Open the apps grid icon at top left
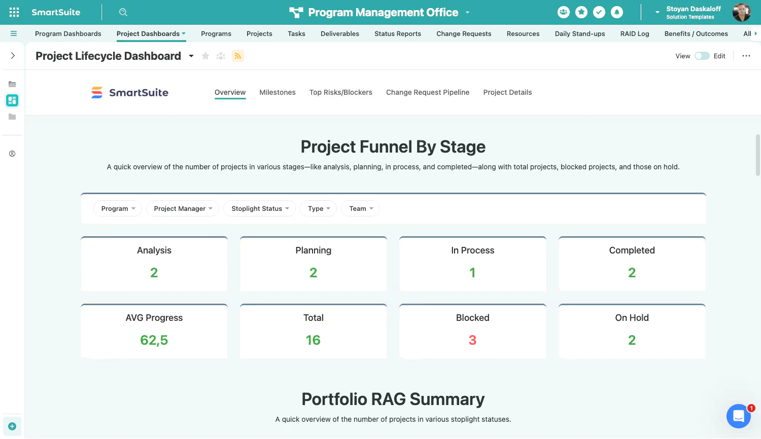The height and width of the screenshot is (439, 761). pyautogui.click(x=13, y=12)
